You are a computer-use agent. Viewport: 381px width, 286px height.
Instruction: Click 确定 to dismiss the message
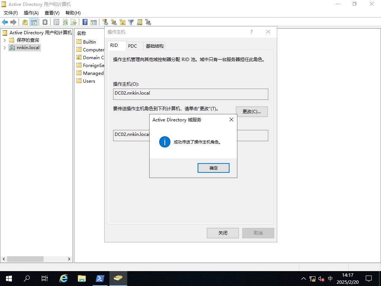pyautogui.click(x=213, y=168)
